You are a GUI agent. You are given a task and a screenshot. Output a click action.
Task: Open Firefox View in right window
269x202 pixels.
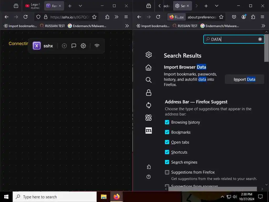coord(149,6)
